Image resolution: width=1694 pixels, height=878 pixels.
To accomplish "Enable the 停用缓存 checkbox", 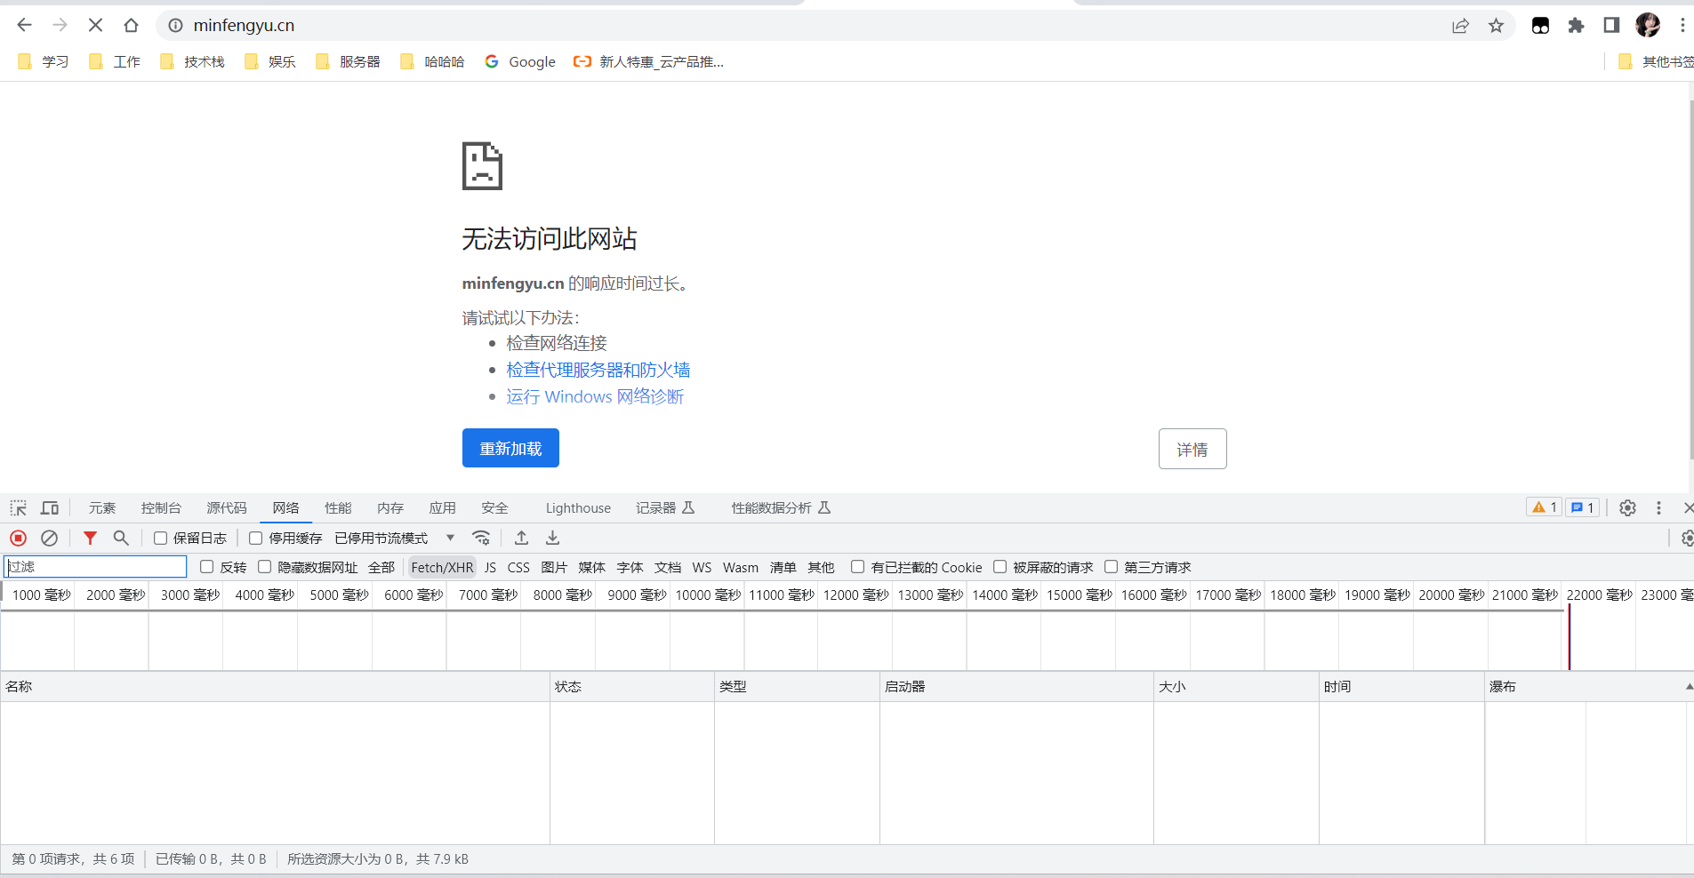I will [x=256, y=538].
